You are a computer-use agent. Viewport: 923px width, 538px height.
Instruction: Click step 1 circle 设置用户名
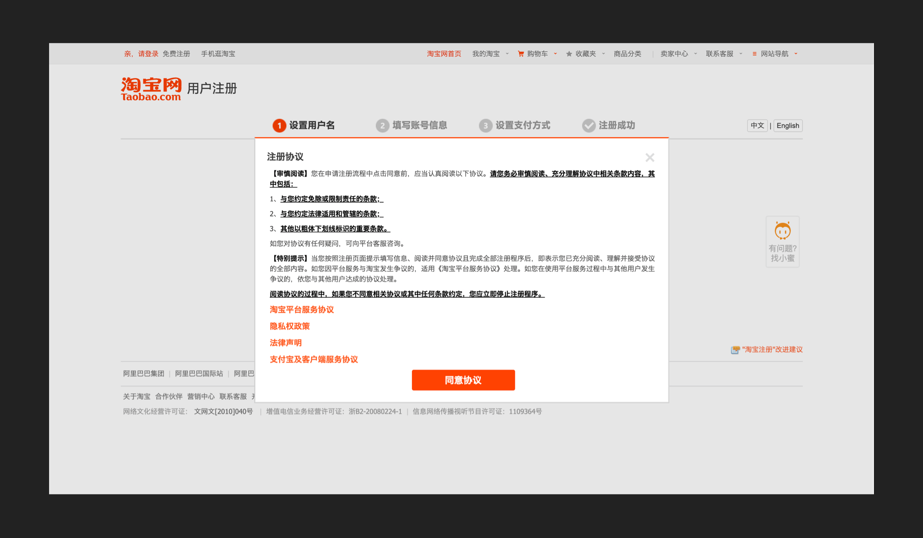[x=279, y=125]
